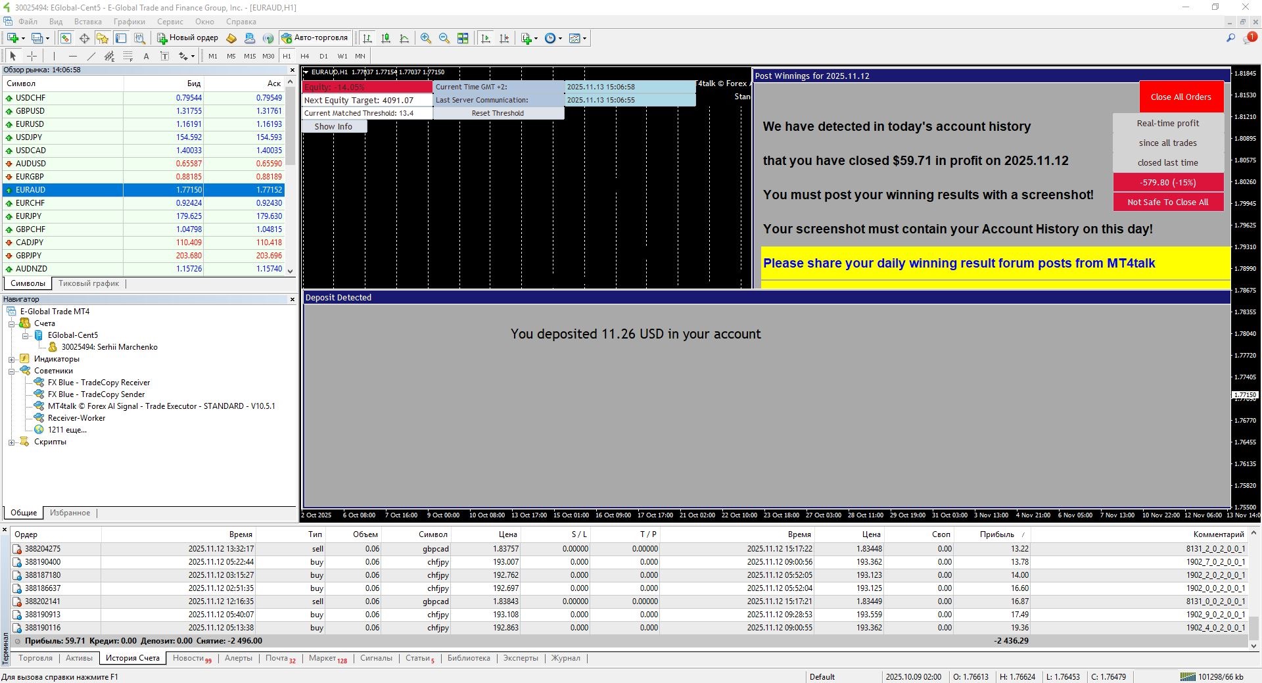Click the Reset Threshold button

(498, 113)
